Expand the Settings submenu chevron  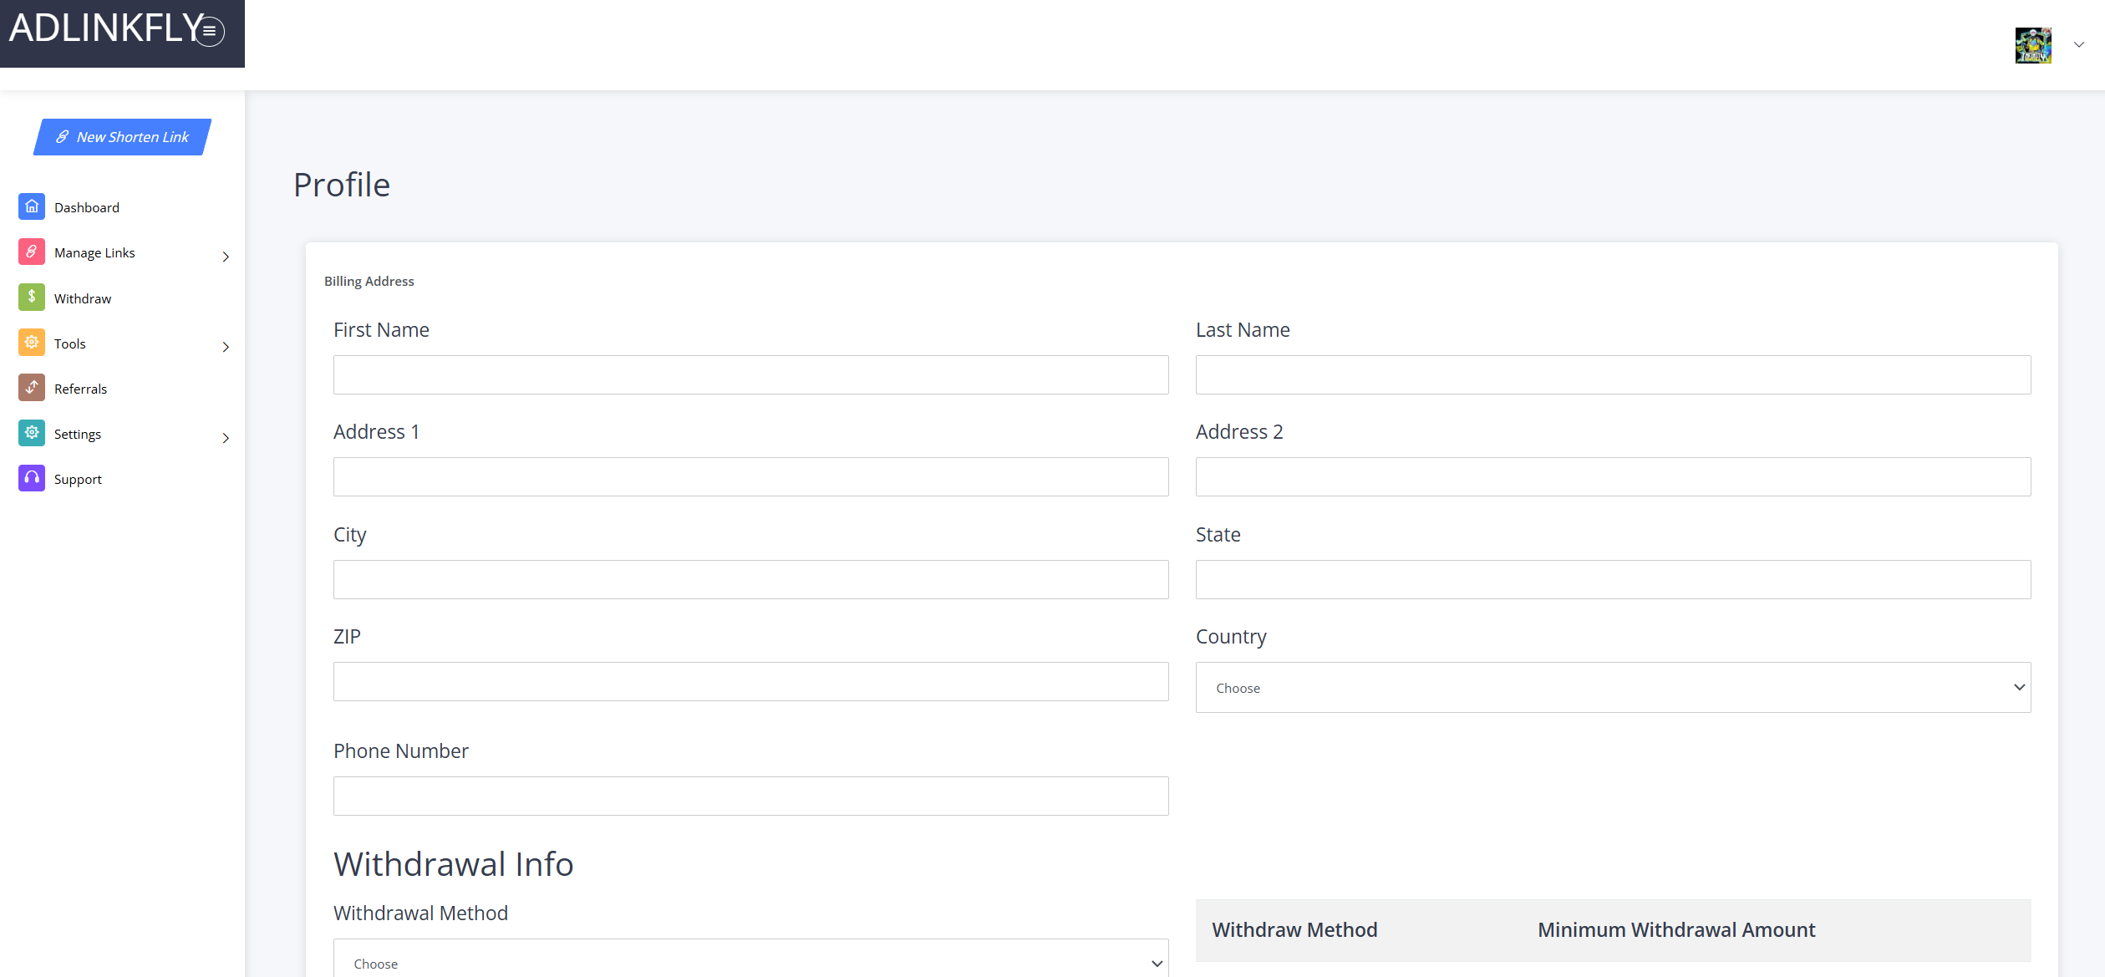tap(226, 438)
